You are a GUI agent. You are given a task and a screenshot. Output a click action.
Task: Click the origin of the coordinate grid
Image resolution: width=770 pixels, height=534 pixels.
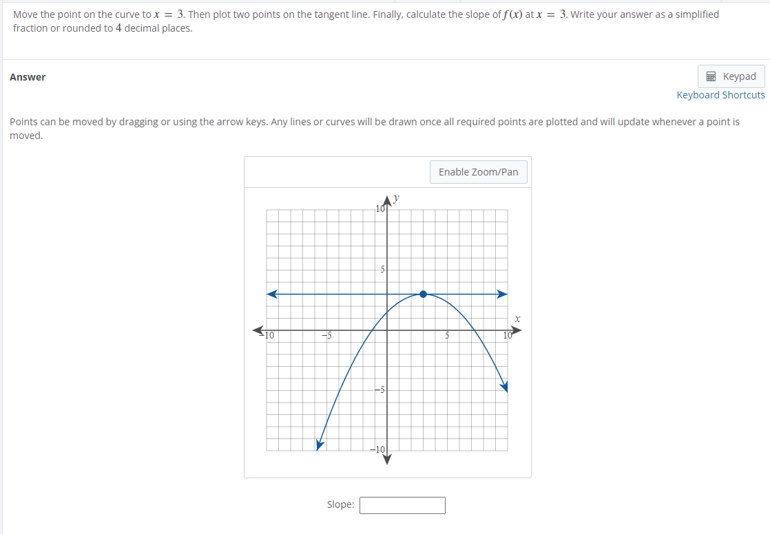(x=387, y=329)
